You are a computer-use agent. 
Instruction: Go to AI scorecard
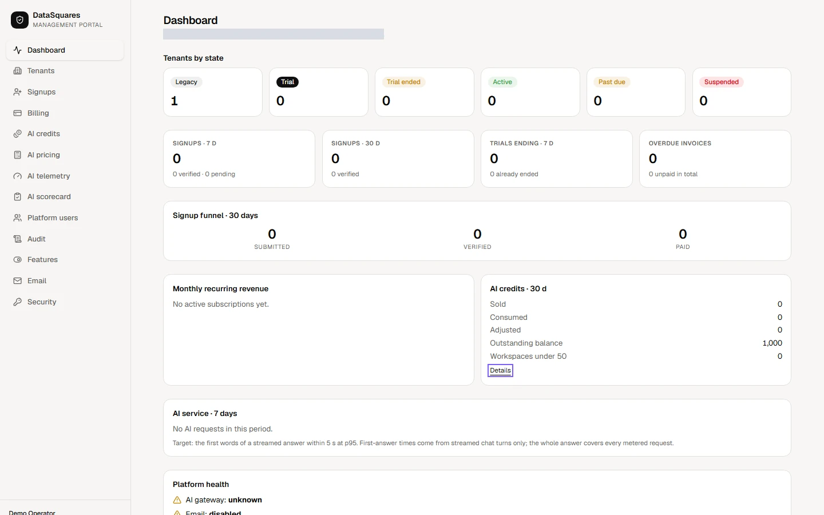coord(65,197)
